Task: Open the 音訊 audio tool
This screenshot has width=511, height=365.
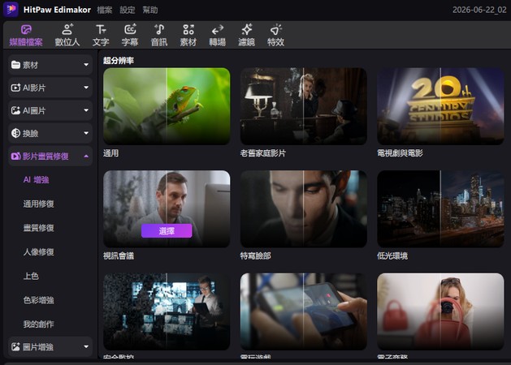Action: 159,35
